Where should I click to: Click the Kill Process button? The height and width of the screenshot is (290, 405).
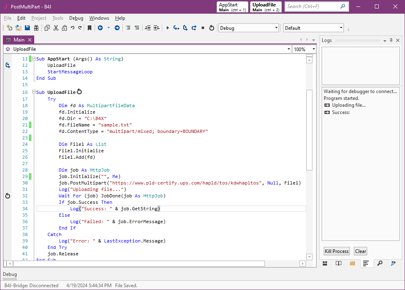pos(337,251)
